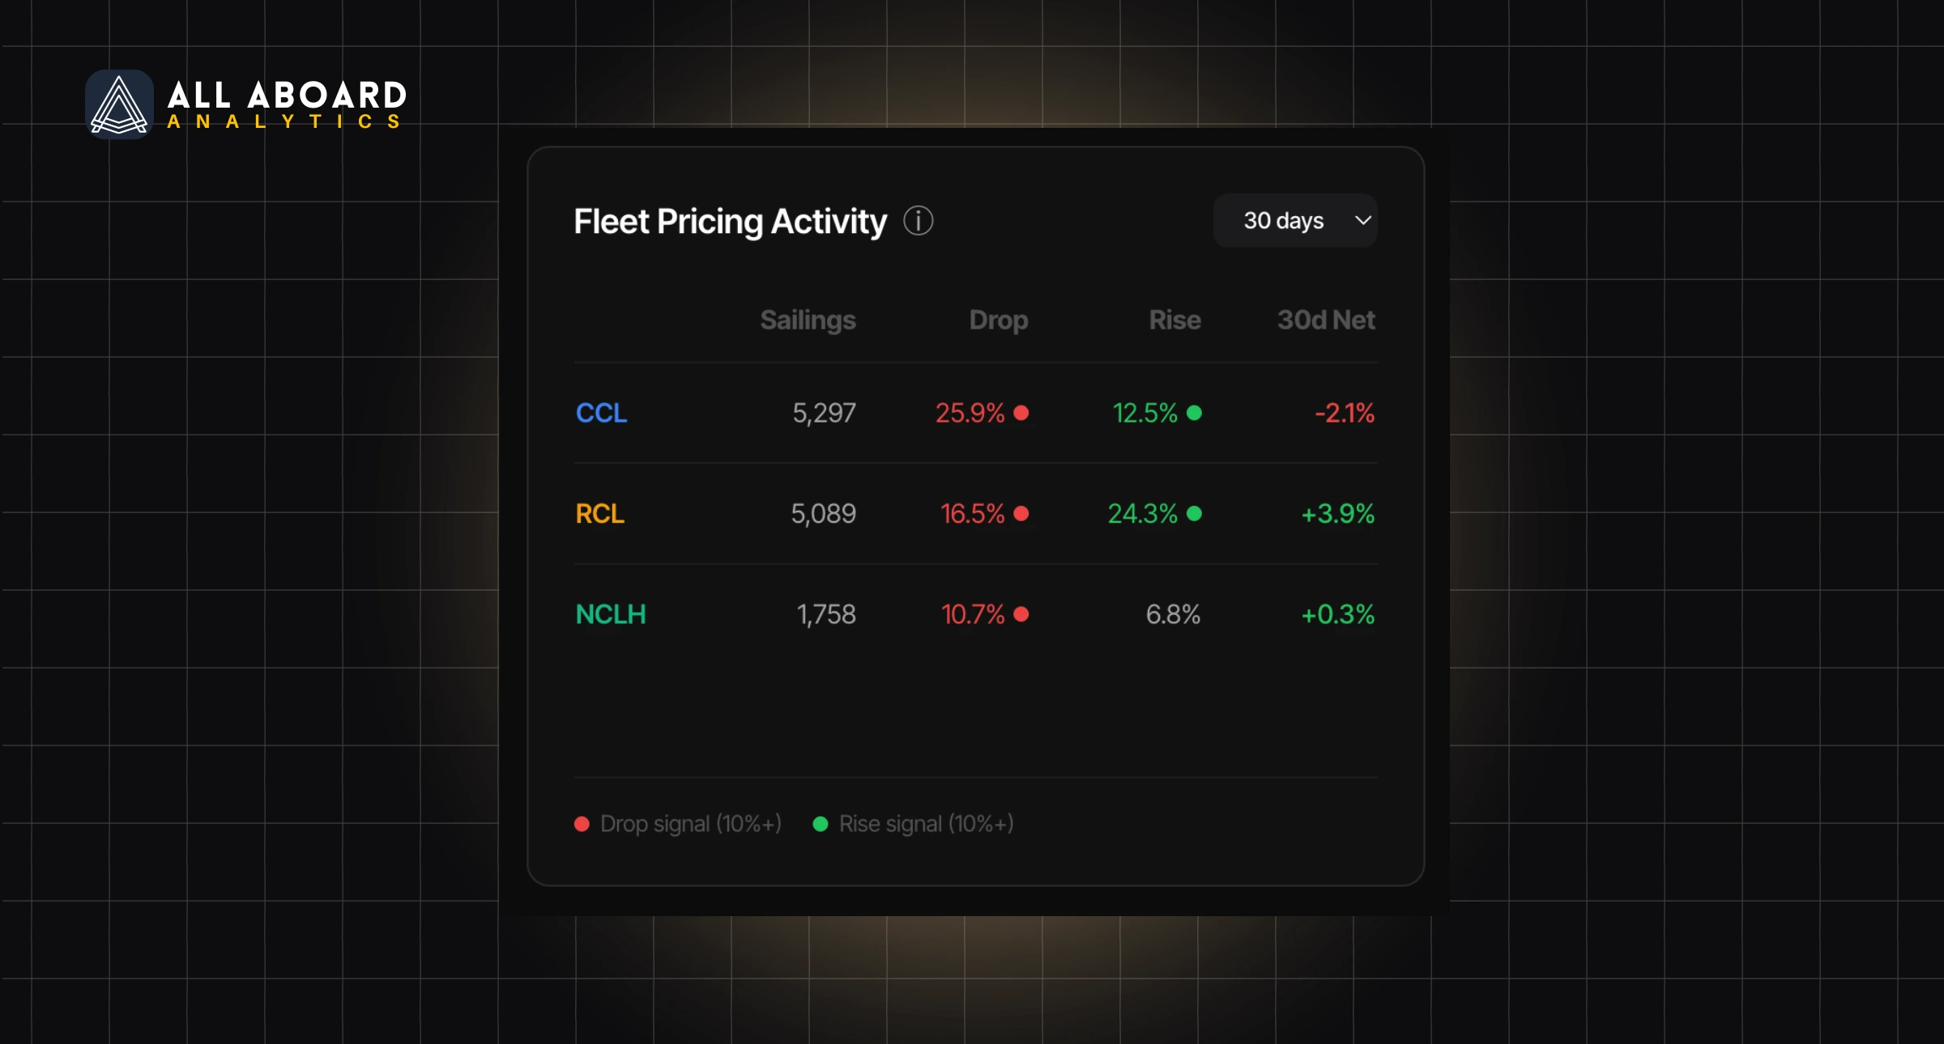The image size is (1944, 1044).
Task: Click the green Rise signal legend dot
Action: 821,824
